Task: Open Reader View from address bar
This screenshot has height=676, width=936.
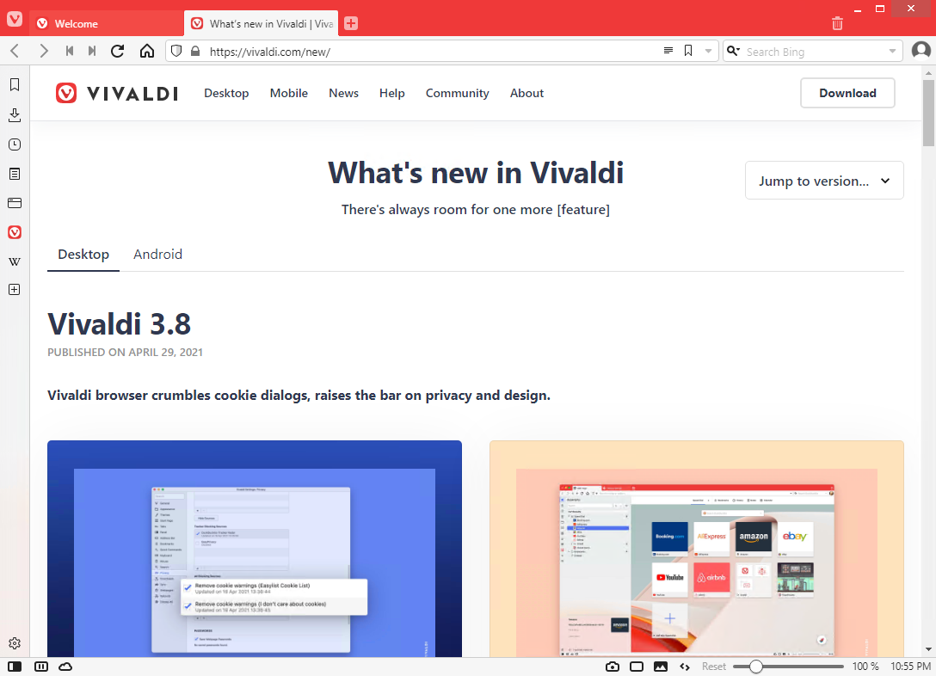Action: click(668, 51)
